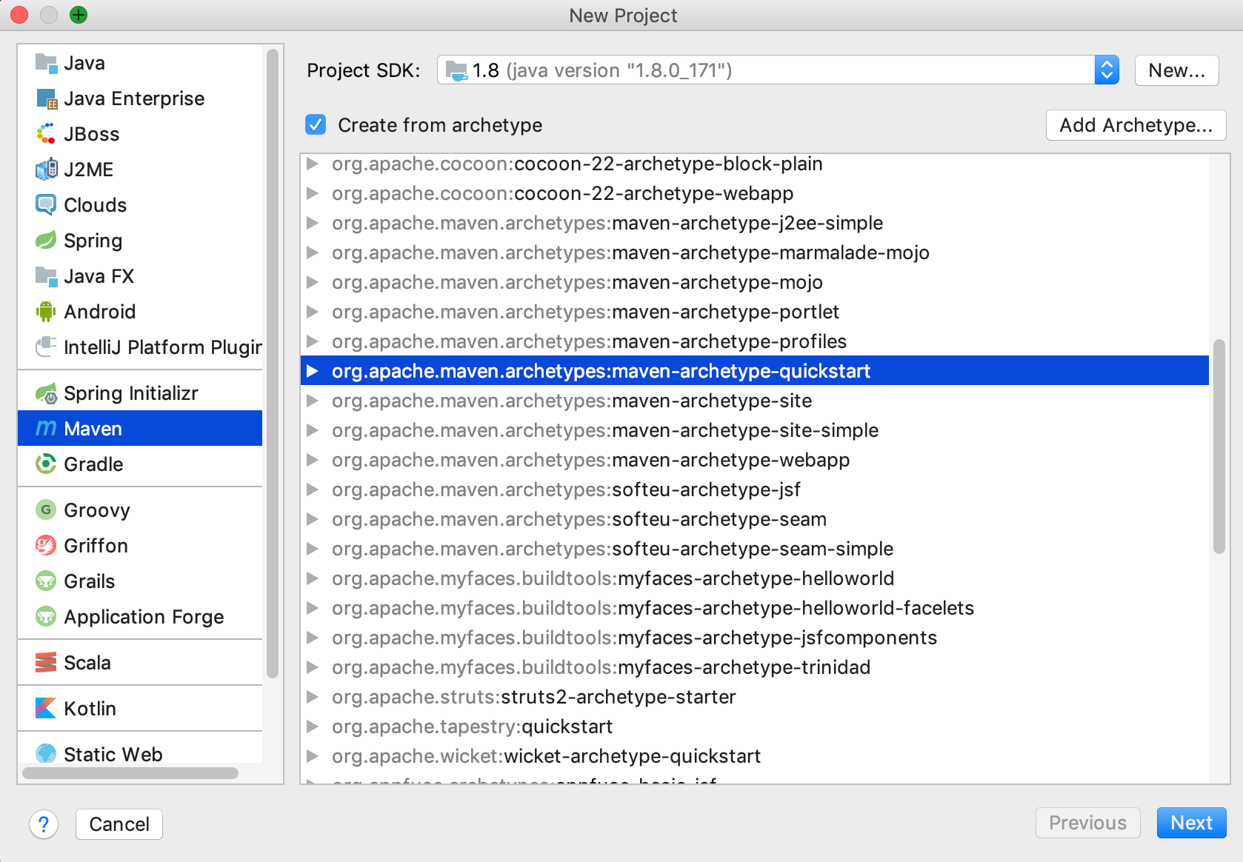Image resolution: width=1243 pixels, height=862 pixels.
Task: Select maven-archetype-portlet archetype
Action: [x=754, y=312]
